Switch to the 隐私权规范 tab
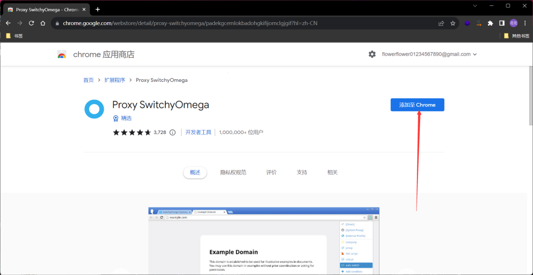The height and width of the screenshot is (275, 533). click(x=233, y=172)
